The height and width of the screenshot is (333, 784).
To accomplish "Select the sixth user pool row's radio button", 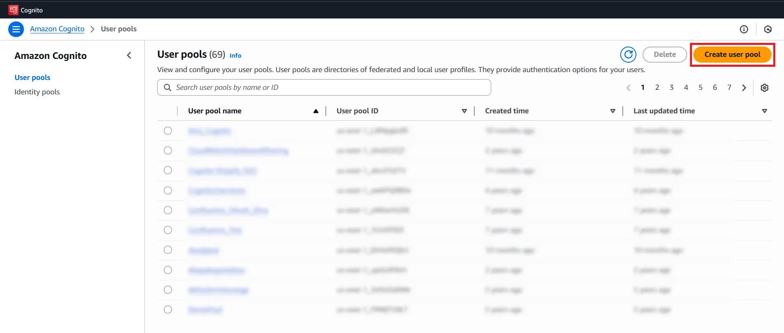I will [x=168, y=230].
